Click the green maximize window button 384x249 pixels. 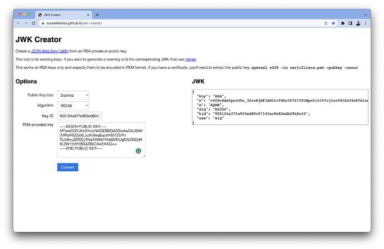29,14
